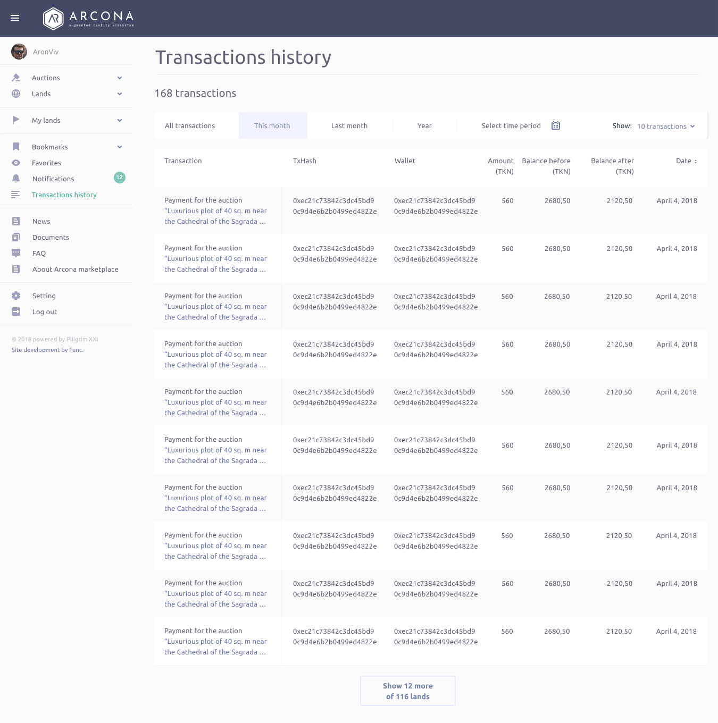Click Show 12 more lands button
This screenshot has width=718, height=723.
coord(408,691)
